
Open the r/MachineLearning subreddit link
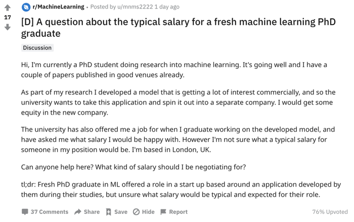[x=58, y=7]
